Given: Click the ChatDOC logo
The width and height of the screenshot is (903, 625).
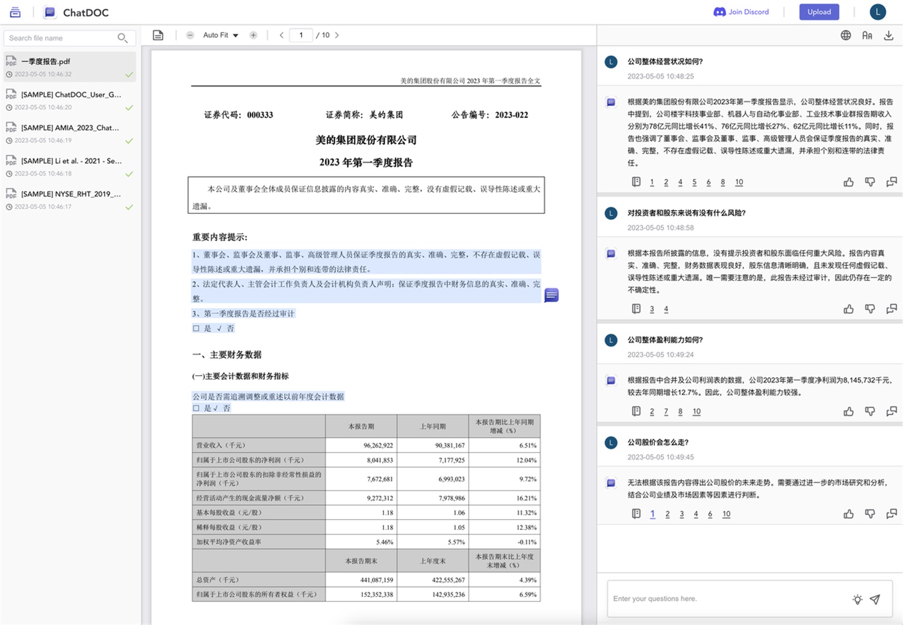Looking at the screenshot, I should (x=76, y=12).
